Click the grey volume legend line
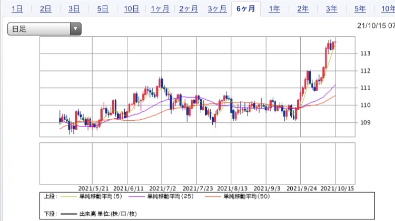The image size is (395, 221). (69, 214)
